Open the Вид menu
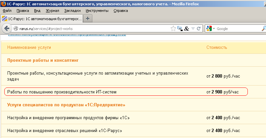Screen dimensions: 266x138 [37, 11]
